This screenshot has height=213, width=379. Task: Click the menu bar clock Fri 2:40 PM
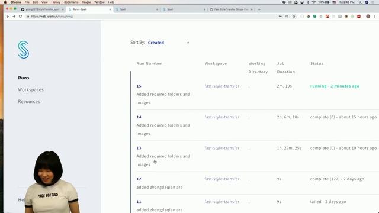(x=347, y=2)
